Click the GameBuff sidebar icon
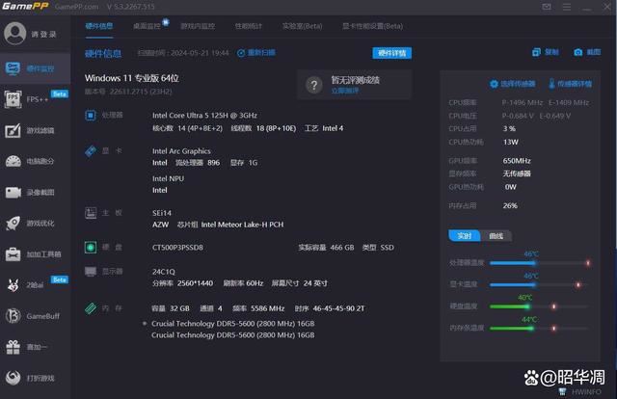This screenshot has height=399, width=617. 15,315
